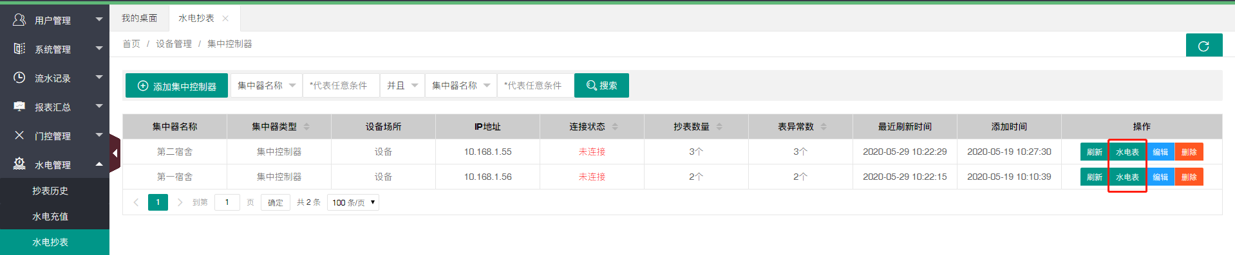Click 未连接 status in 第二宿舍 row

[x=592, y=152]
